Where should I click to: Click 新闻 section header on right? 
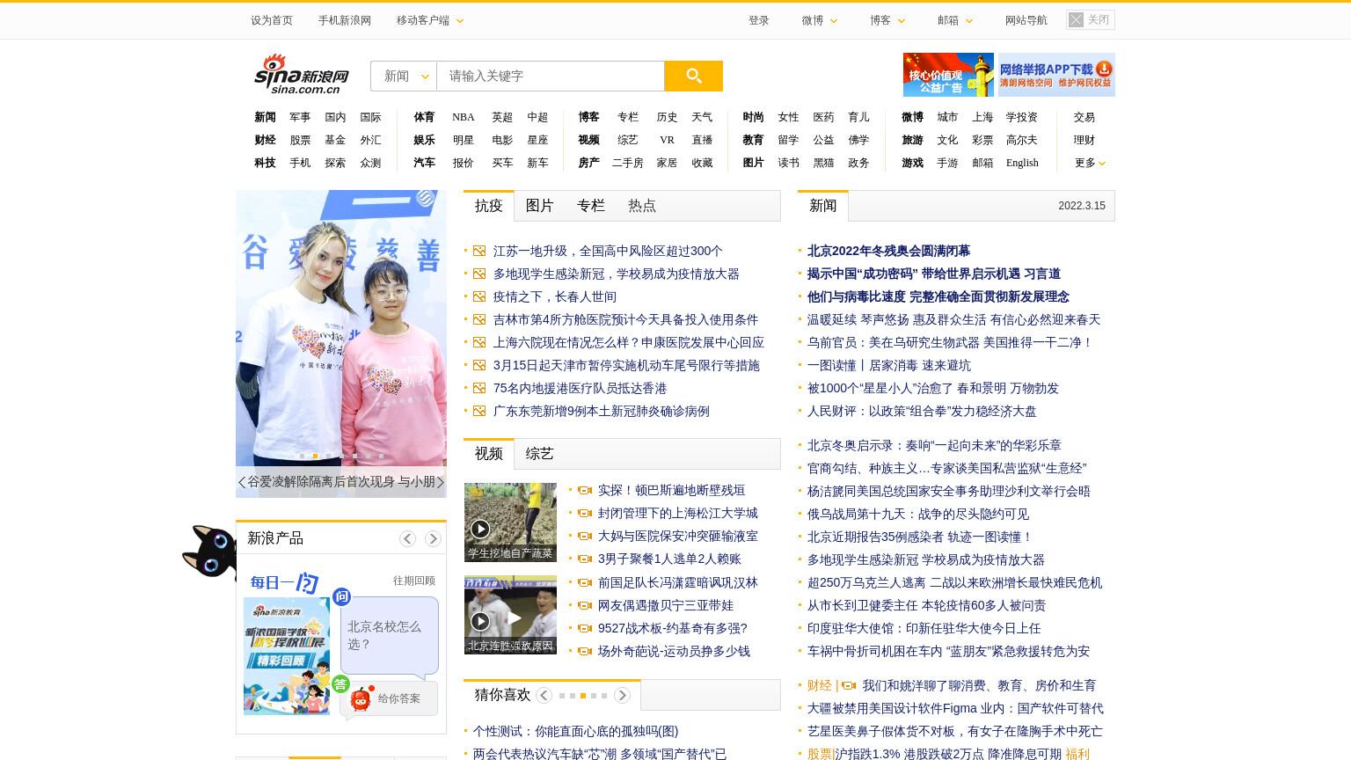(823, 206)
